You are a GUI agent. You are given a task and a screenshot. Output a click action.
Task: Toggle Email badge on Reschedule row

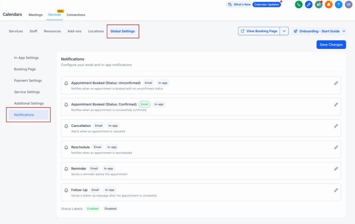coord(98,147)
